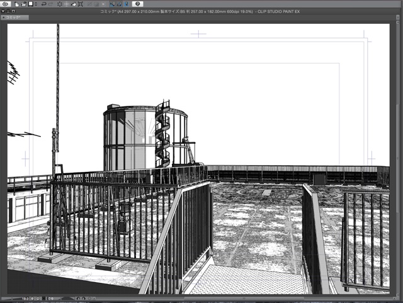
Task: Click the Invert Selection icon
Action: click(x=96, y=4)
